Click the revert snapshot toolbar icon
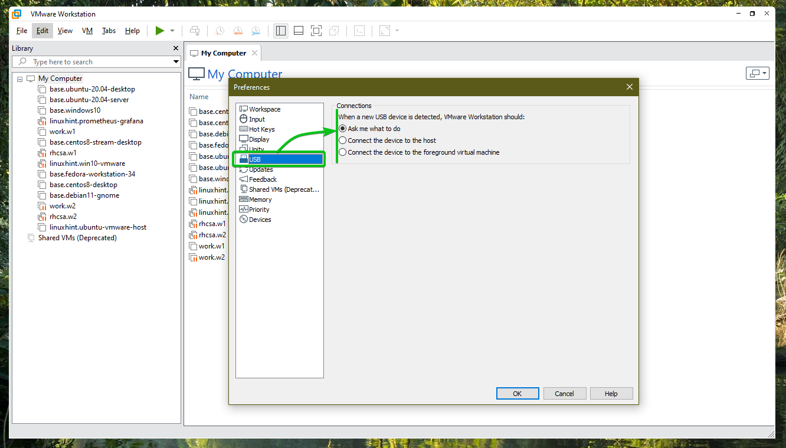 click(x=238, y=30)
